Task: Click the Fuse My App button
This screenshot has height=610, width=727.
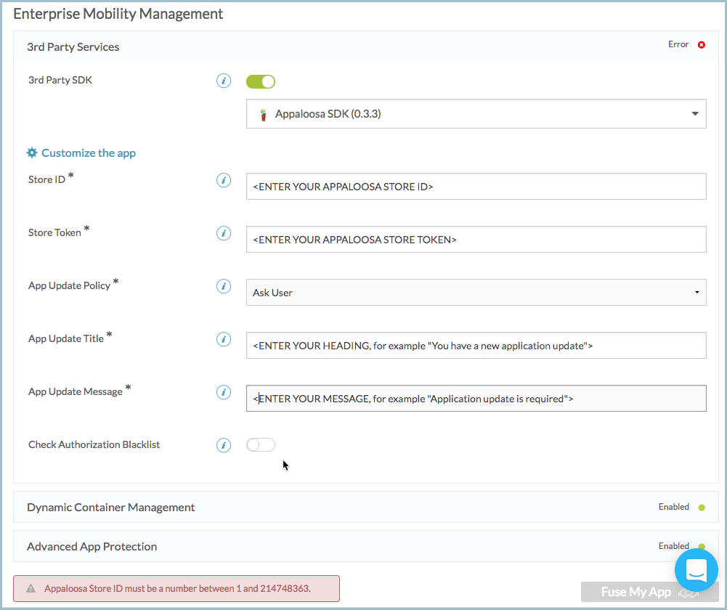Action: tap(649, 592)
